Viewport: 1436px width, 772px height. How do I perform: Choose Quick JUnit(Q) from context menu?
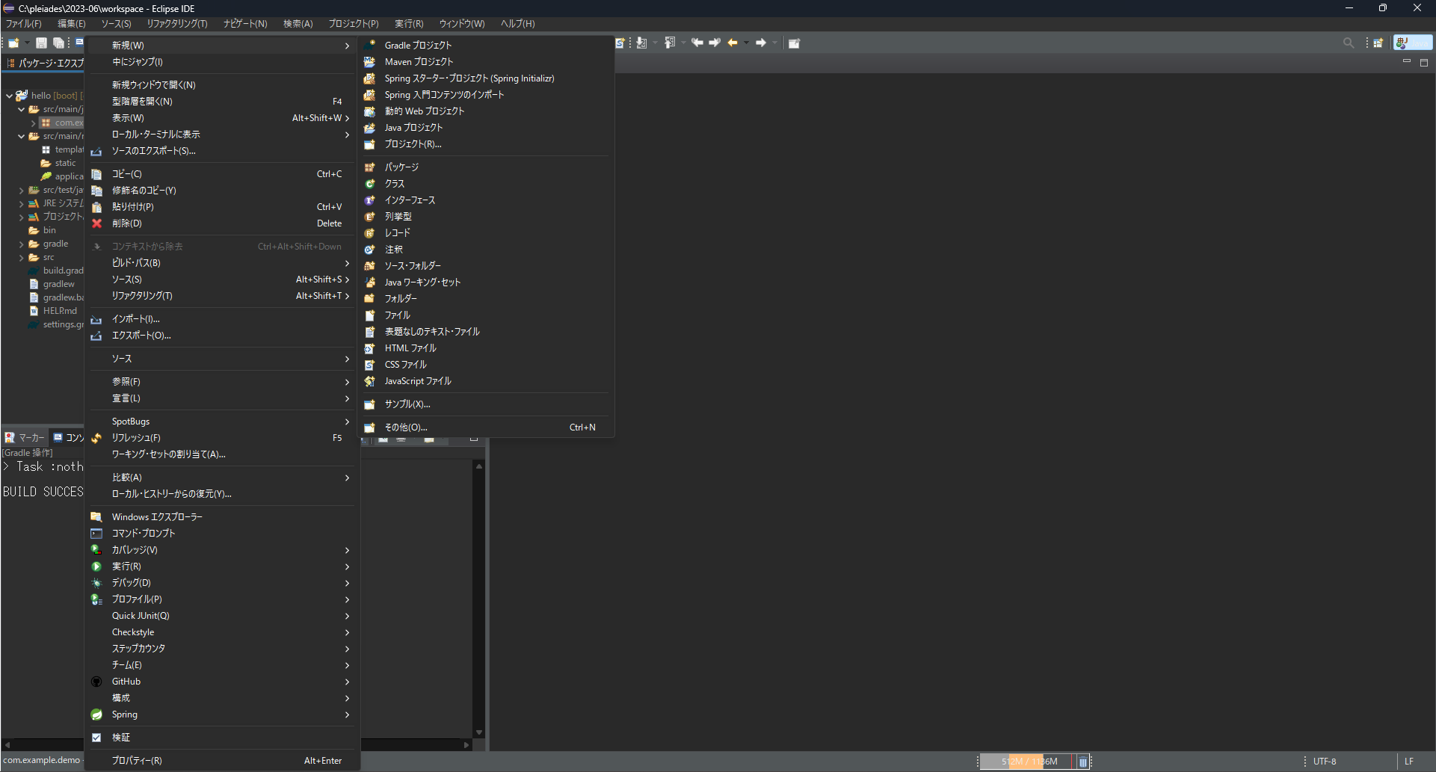coord(222,616)
